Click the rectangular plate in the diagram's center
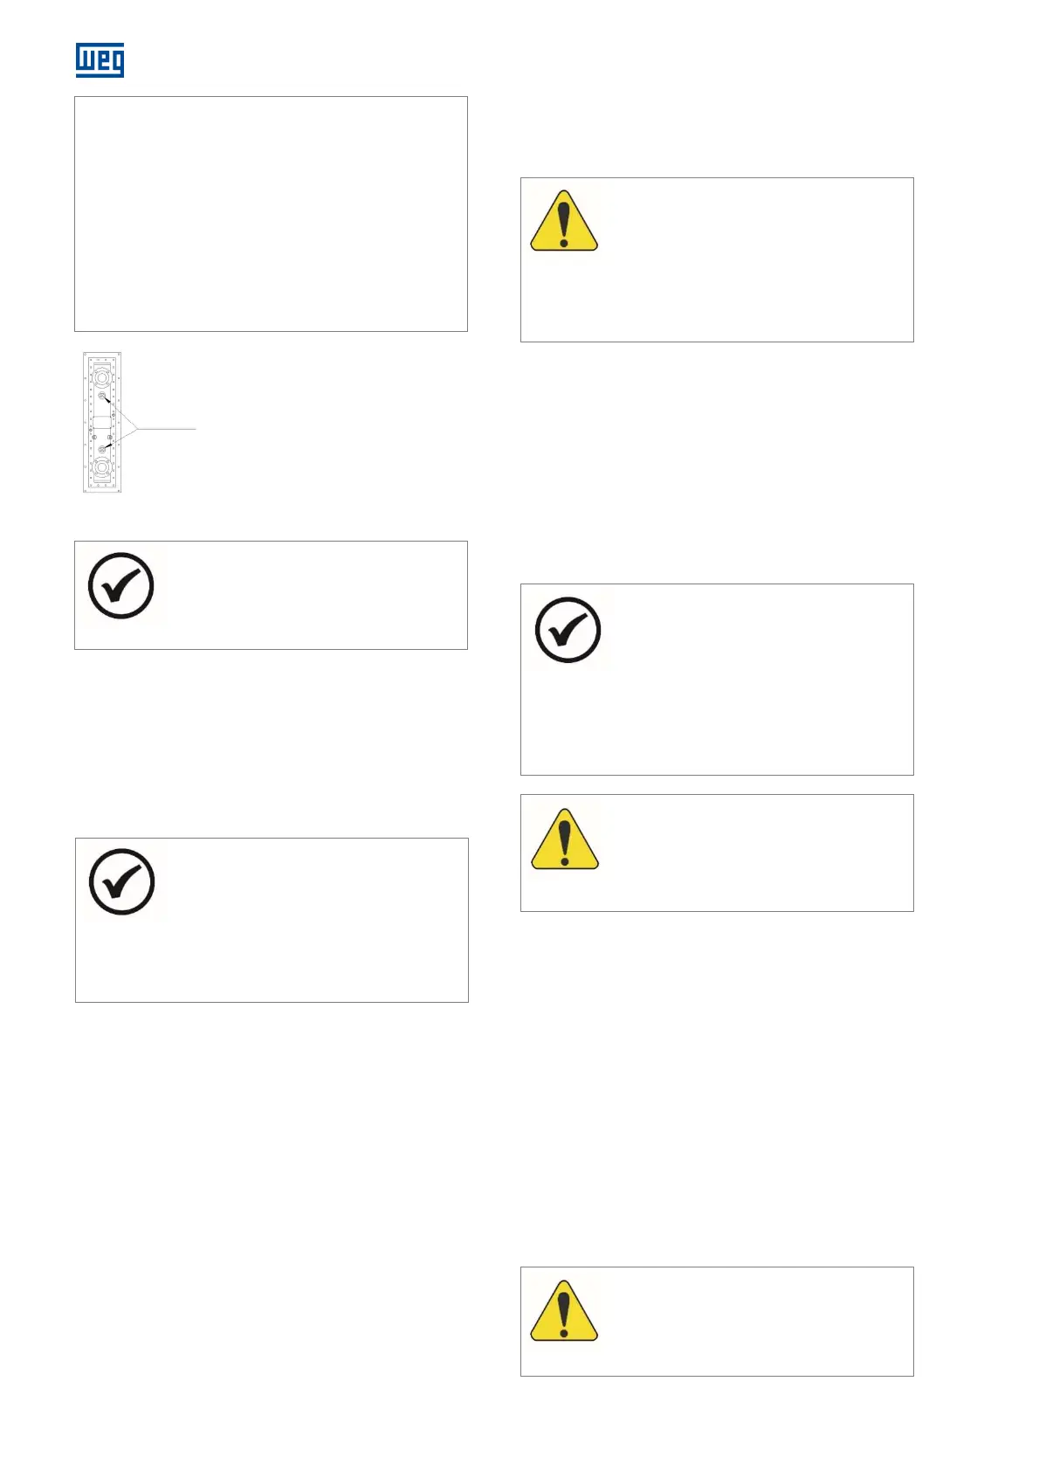1039x1471 pixels. pos(102,423)
